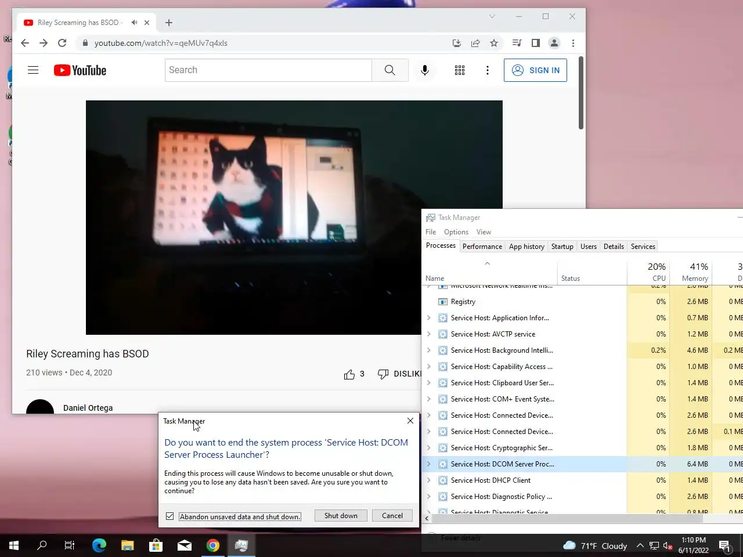Open Microsoft Store from the taskbar
Image resolution: width=743 pixels, height=557 pixels.
click(156, 545)
